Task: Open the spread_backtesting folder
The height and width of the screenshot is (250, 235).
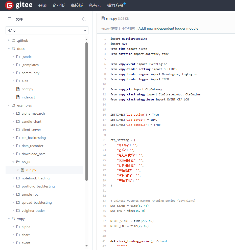Action: pos(37,202)
